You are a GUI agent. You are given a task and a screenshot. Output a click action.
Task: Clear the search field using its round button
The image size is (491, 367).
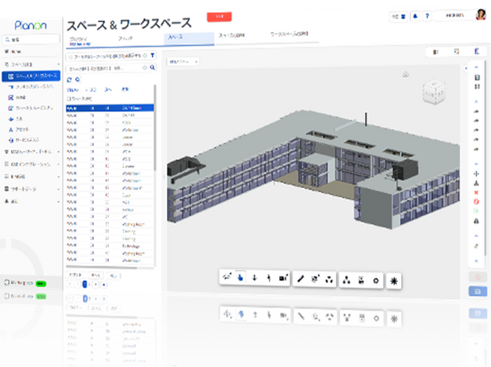(145, 68)
